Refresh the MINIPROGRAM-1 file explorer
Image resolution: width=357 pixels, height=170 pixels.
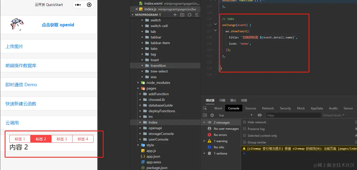(x=190, y=15)
